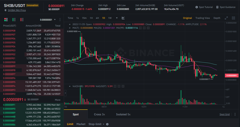
Task: Switch chart to Trading View
Action: [x=202, y=18]
